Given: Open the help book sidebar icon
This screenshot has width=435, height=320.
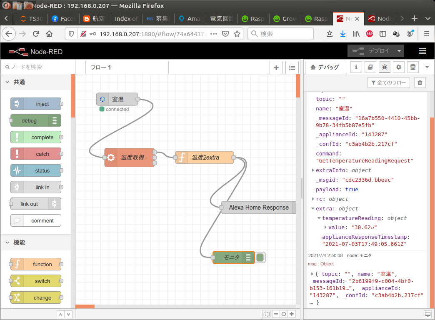Looking at the screenshot, I should [370, 67].
